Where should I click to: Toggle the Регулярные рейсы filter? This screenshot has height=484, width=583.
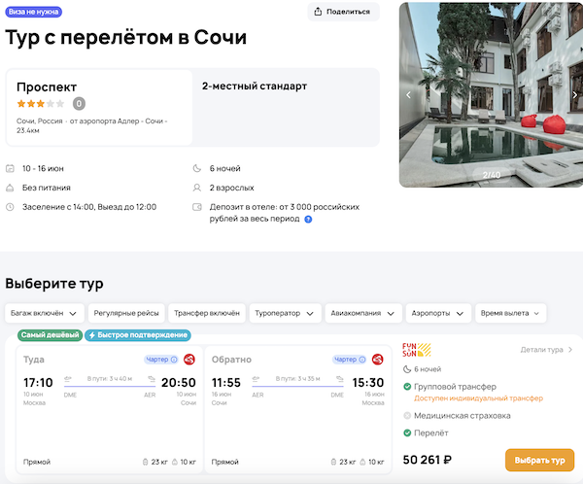tap(126, 314)
